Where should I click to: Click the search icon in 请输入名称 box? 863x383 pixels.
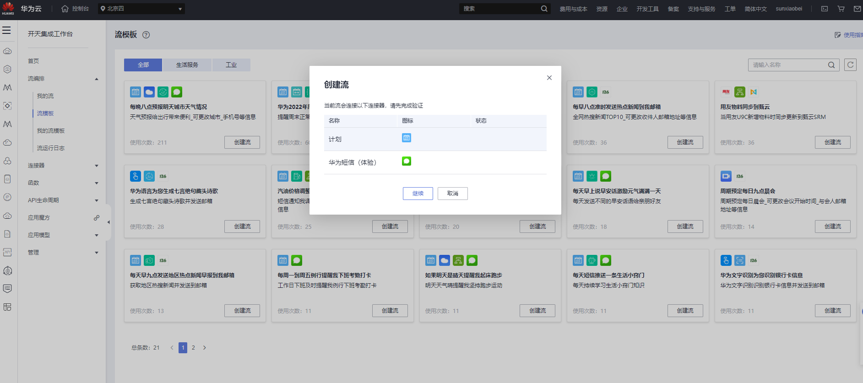pyautogui.click(x=831, y=65)
